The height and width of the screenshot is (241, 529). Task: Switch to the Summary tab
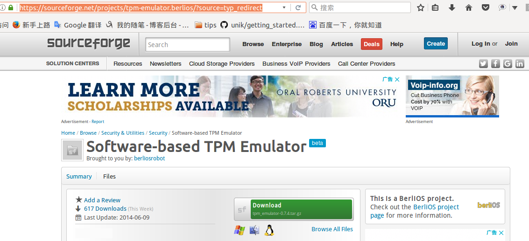tap(79, 176)
